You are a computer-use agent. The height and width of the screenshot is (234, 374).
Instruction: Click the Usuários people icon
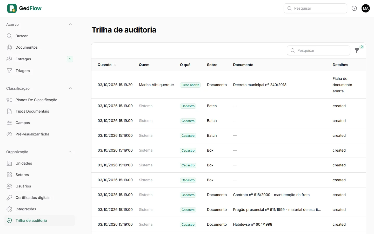point(9,186)
